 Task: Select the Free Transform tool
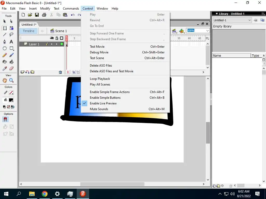[5, 28]
